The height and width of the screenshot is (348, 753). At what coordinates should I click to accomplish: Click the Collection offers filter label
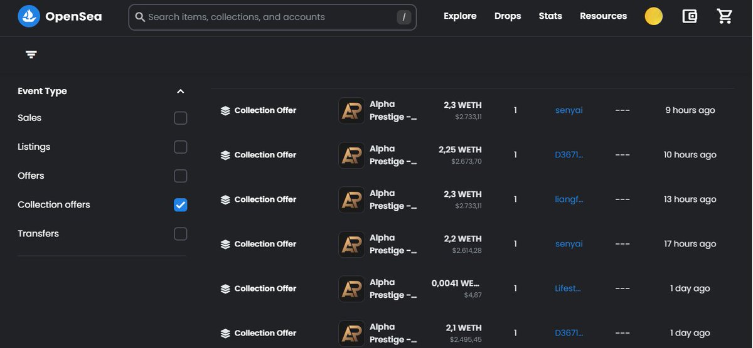(x=54, y=204)
